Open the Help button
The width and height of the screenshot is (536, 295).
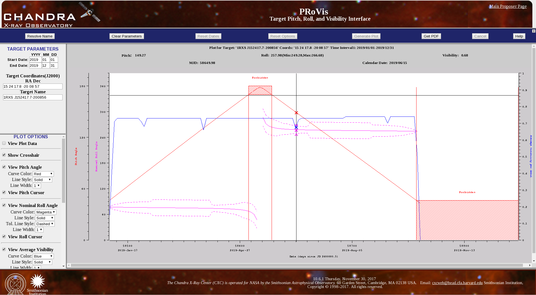click(x=519, y=36)
